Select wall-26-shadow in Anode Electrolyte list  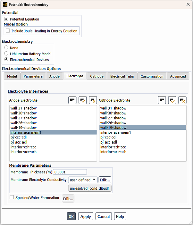(53, 123)
